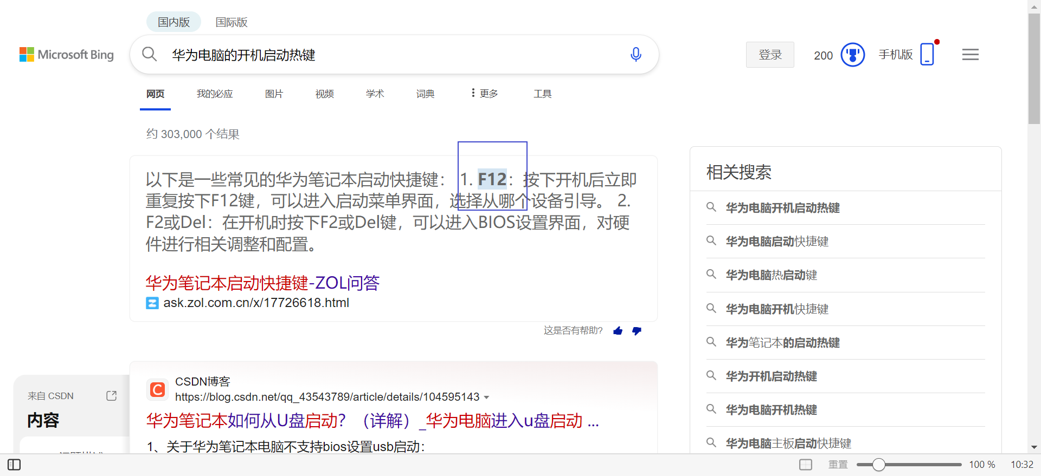The height and width of the screenshot is (476, 1041).
Task: Click the Microsoft Bing logo
Action: pos(67,55)
